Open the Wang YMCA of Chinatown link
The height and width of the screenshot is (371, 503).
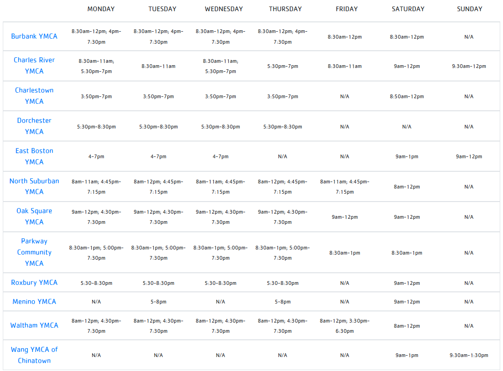pyautogui.click(x=34, y=355)
